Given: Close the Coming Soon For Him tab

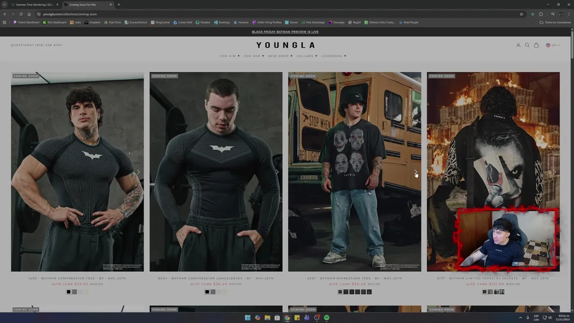Looking at the screenshot, I should point(111,4).
